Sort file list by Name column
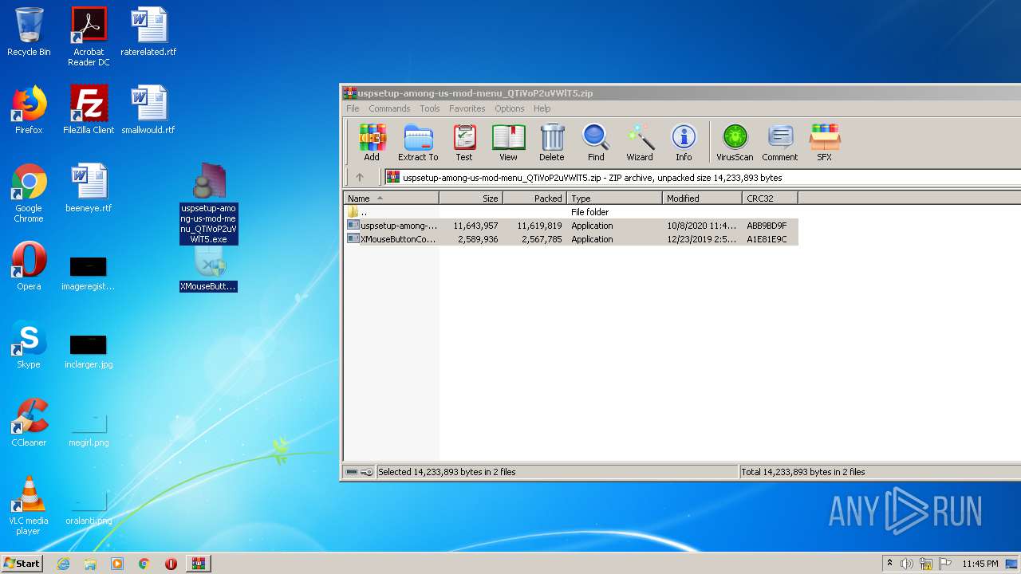This screenshot has width=1021, height=574. pos(391,199)
